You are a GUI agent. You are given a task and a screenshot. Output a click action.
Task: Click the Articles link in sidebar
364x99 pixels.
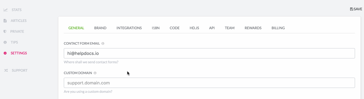(19, 21)
